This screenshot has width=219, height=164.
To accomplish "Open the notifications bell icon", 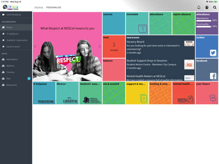I will point(199,7).
